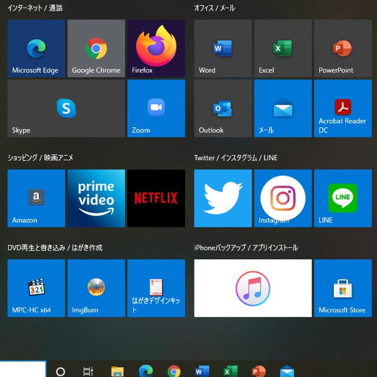Open the Amazon tile
The height and width of the screenshot is (377, 377).
coord(37,199)
